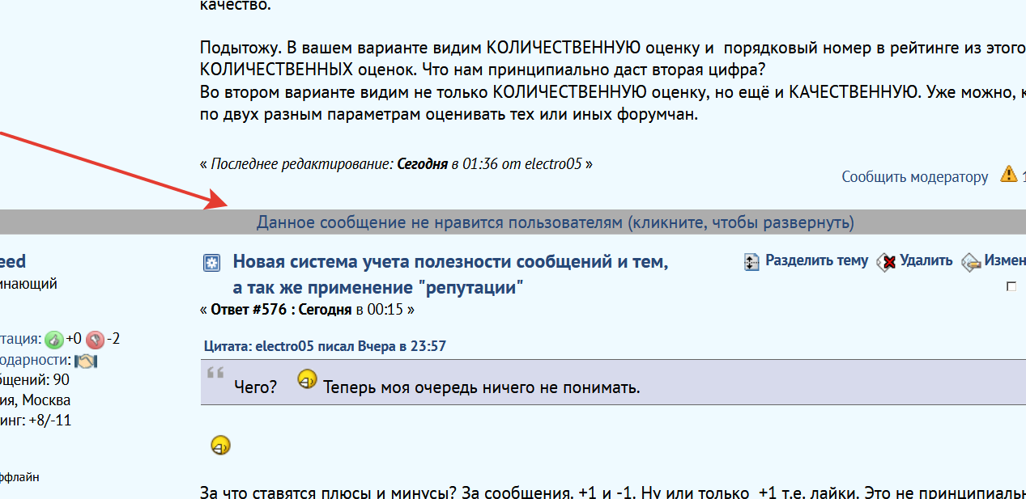Click the "Ответ #576" reply header

[x=253, y=309]
